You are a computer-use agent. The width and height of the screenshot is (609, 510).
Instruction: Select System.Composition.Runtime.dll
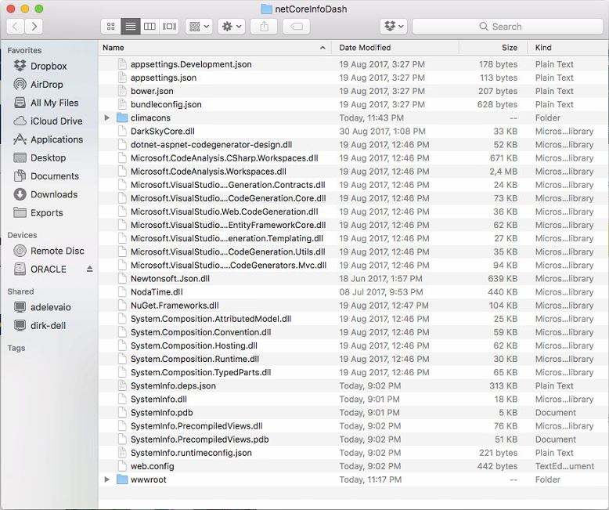pos(354,359)
